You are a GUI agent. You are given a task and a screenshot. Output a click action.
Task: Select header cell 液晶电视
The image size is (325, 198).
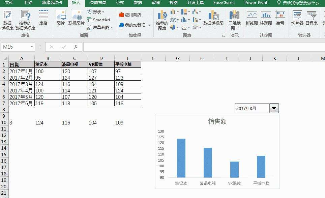point(75,64)
